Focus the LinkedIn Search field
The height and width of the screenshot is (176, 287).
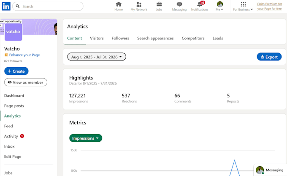[48, 6]
